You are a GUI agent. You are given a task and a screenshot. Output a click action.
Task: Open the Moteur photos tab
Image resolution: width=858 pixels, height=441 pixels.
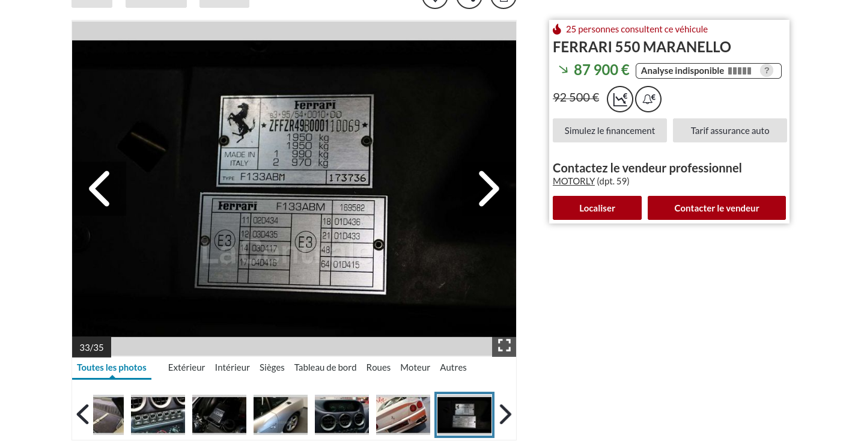pyautogui.click(x=415, y=368)
